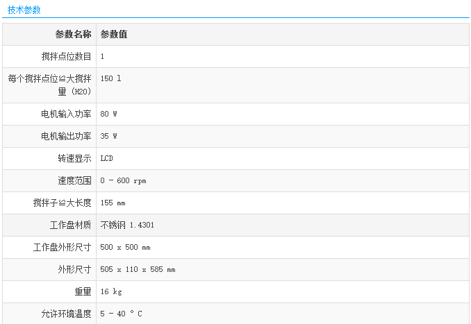Click the 150 l stirring volume value

111,79
